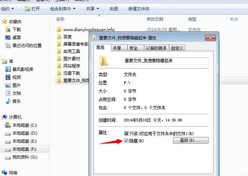Screen dimensions: 248x176
Task: Select the 重要文件_我想 folder row
Action: (72, 80)
